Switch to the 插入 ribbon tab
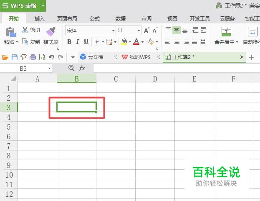This screenshot has width=260, height=201. (x=40, y=18)
